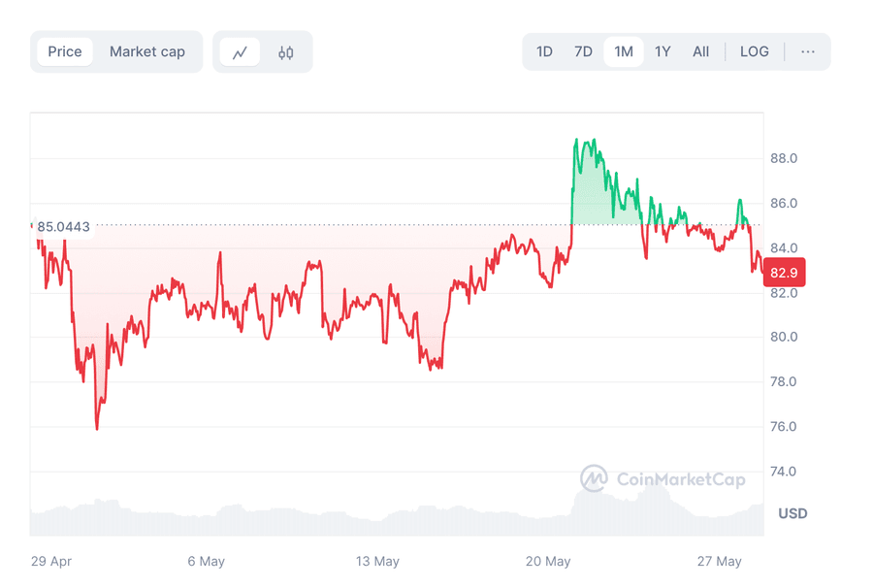873x588 pixels.
Task: Toggle LOG scale on chart
Action: [x=754, y=51]
